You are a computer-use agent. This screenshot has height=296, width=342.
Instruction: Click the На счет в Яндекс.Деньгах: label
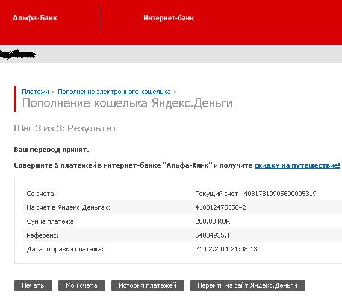(68, 207)
